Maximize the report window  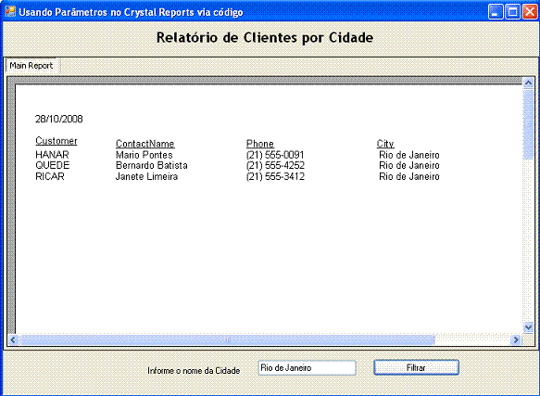coord(512,12)
